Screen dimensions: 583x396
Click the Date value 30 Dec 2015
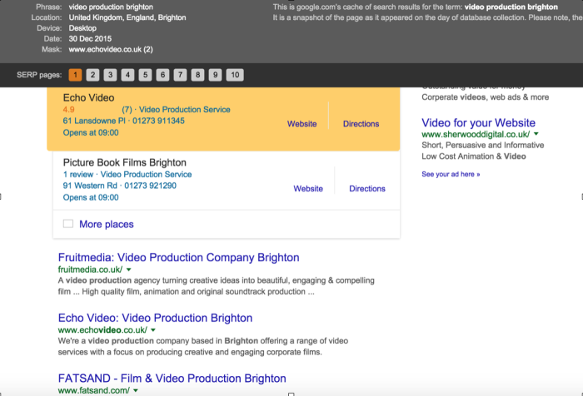pyautogui.click(x=90, y=38)
